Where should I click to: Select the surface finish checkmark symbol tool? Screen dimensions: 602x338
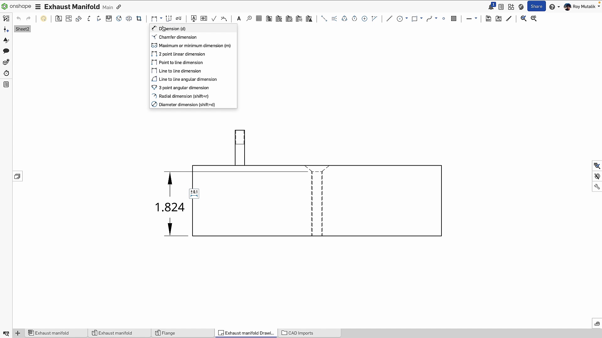(x=214, y=19)
